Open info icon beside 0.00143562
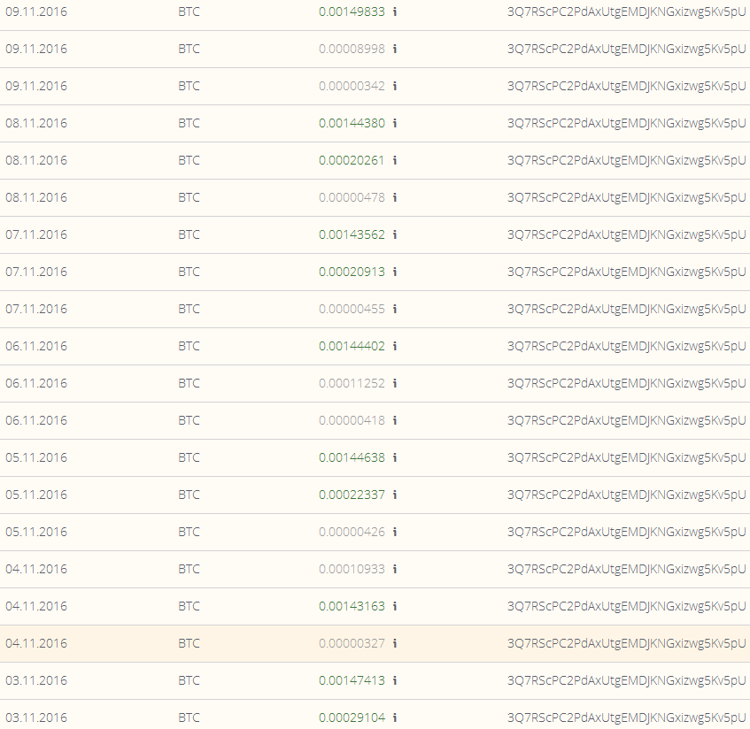The height and width of the screenshot is (729, 750). [395, 234]
